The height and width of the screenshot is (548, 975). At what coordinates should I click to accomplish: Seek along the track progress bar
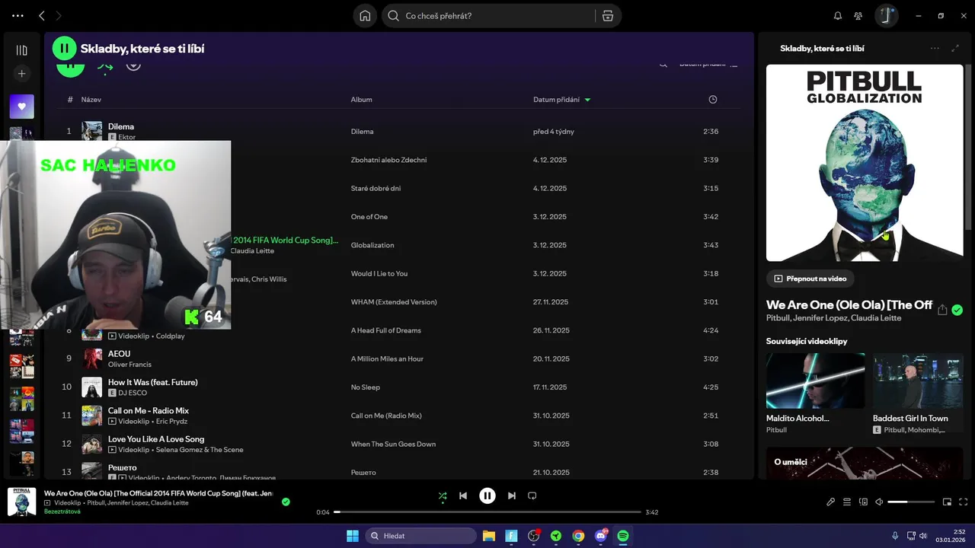(x=487, y=512)
